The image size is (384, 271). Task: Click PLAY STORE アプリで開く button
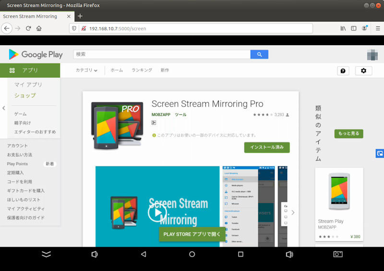coord(192,234)
